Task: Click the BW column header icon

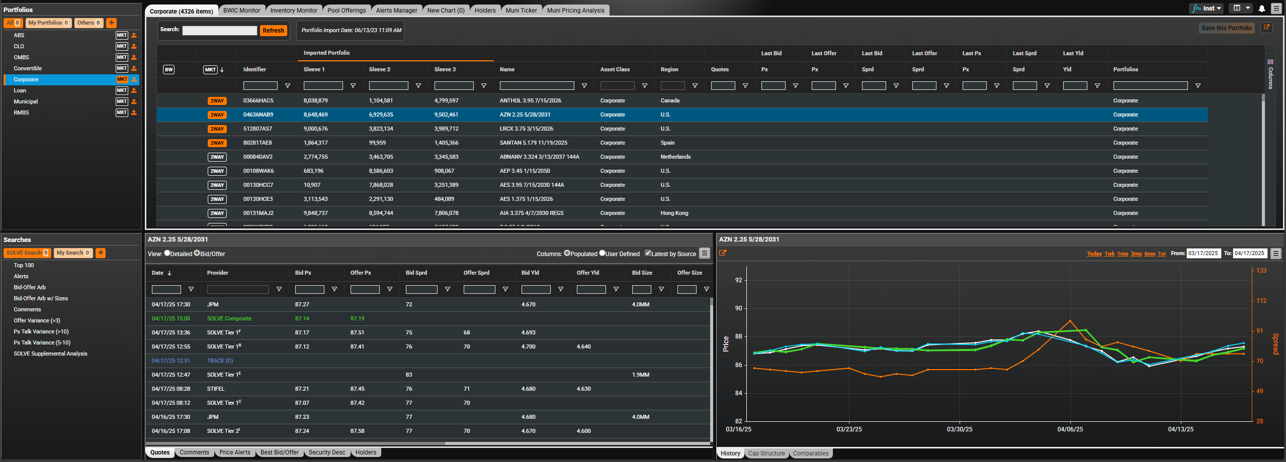Action: 169,70
